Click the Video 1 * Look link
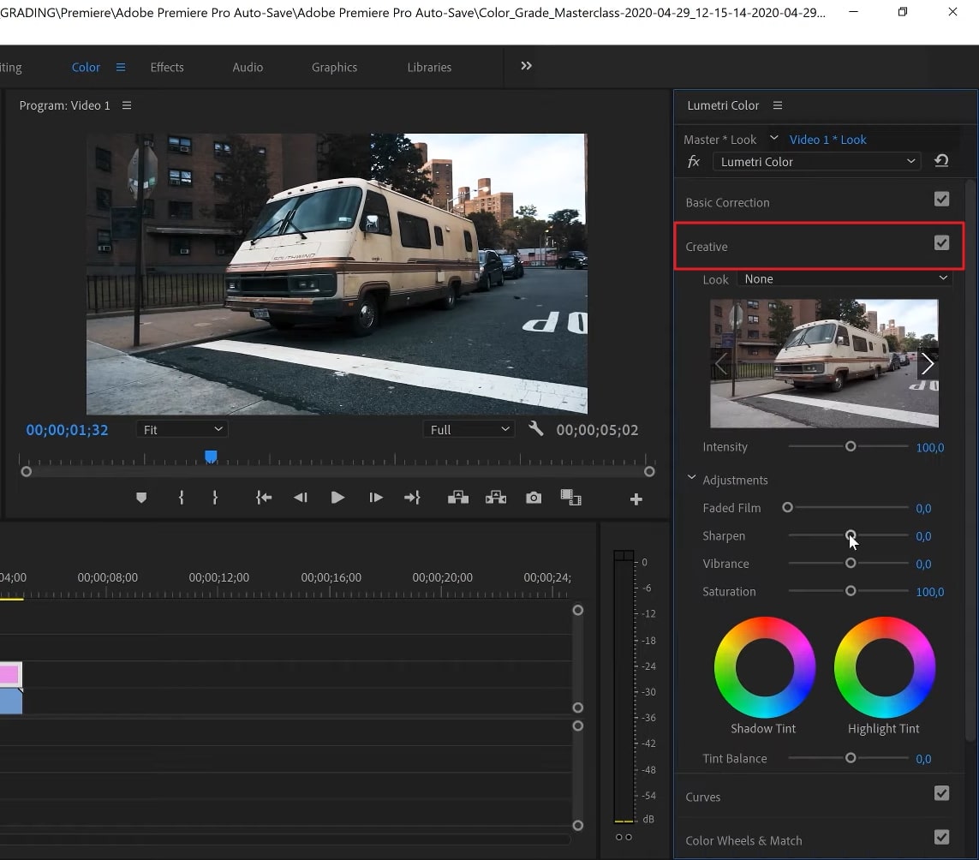This screenshot has width=979, height=860. click(827, 139)
